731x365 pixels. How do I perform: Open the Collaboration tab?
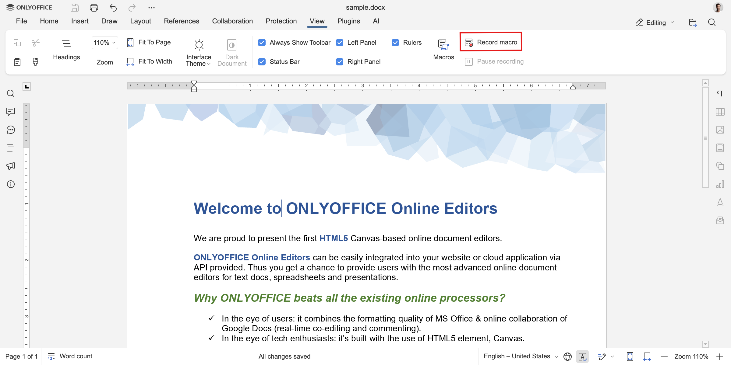coord(232,21)
